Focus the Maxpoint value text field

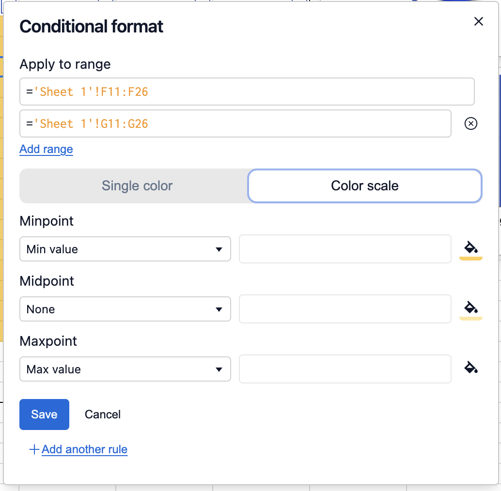point(345,369)
